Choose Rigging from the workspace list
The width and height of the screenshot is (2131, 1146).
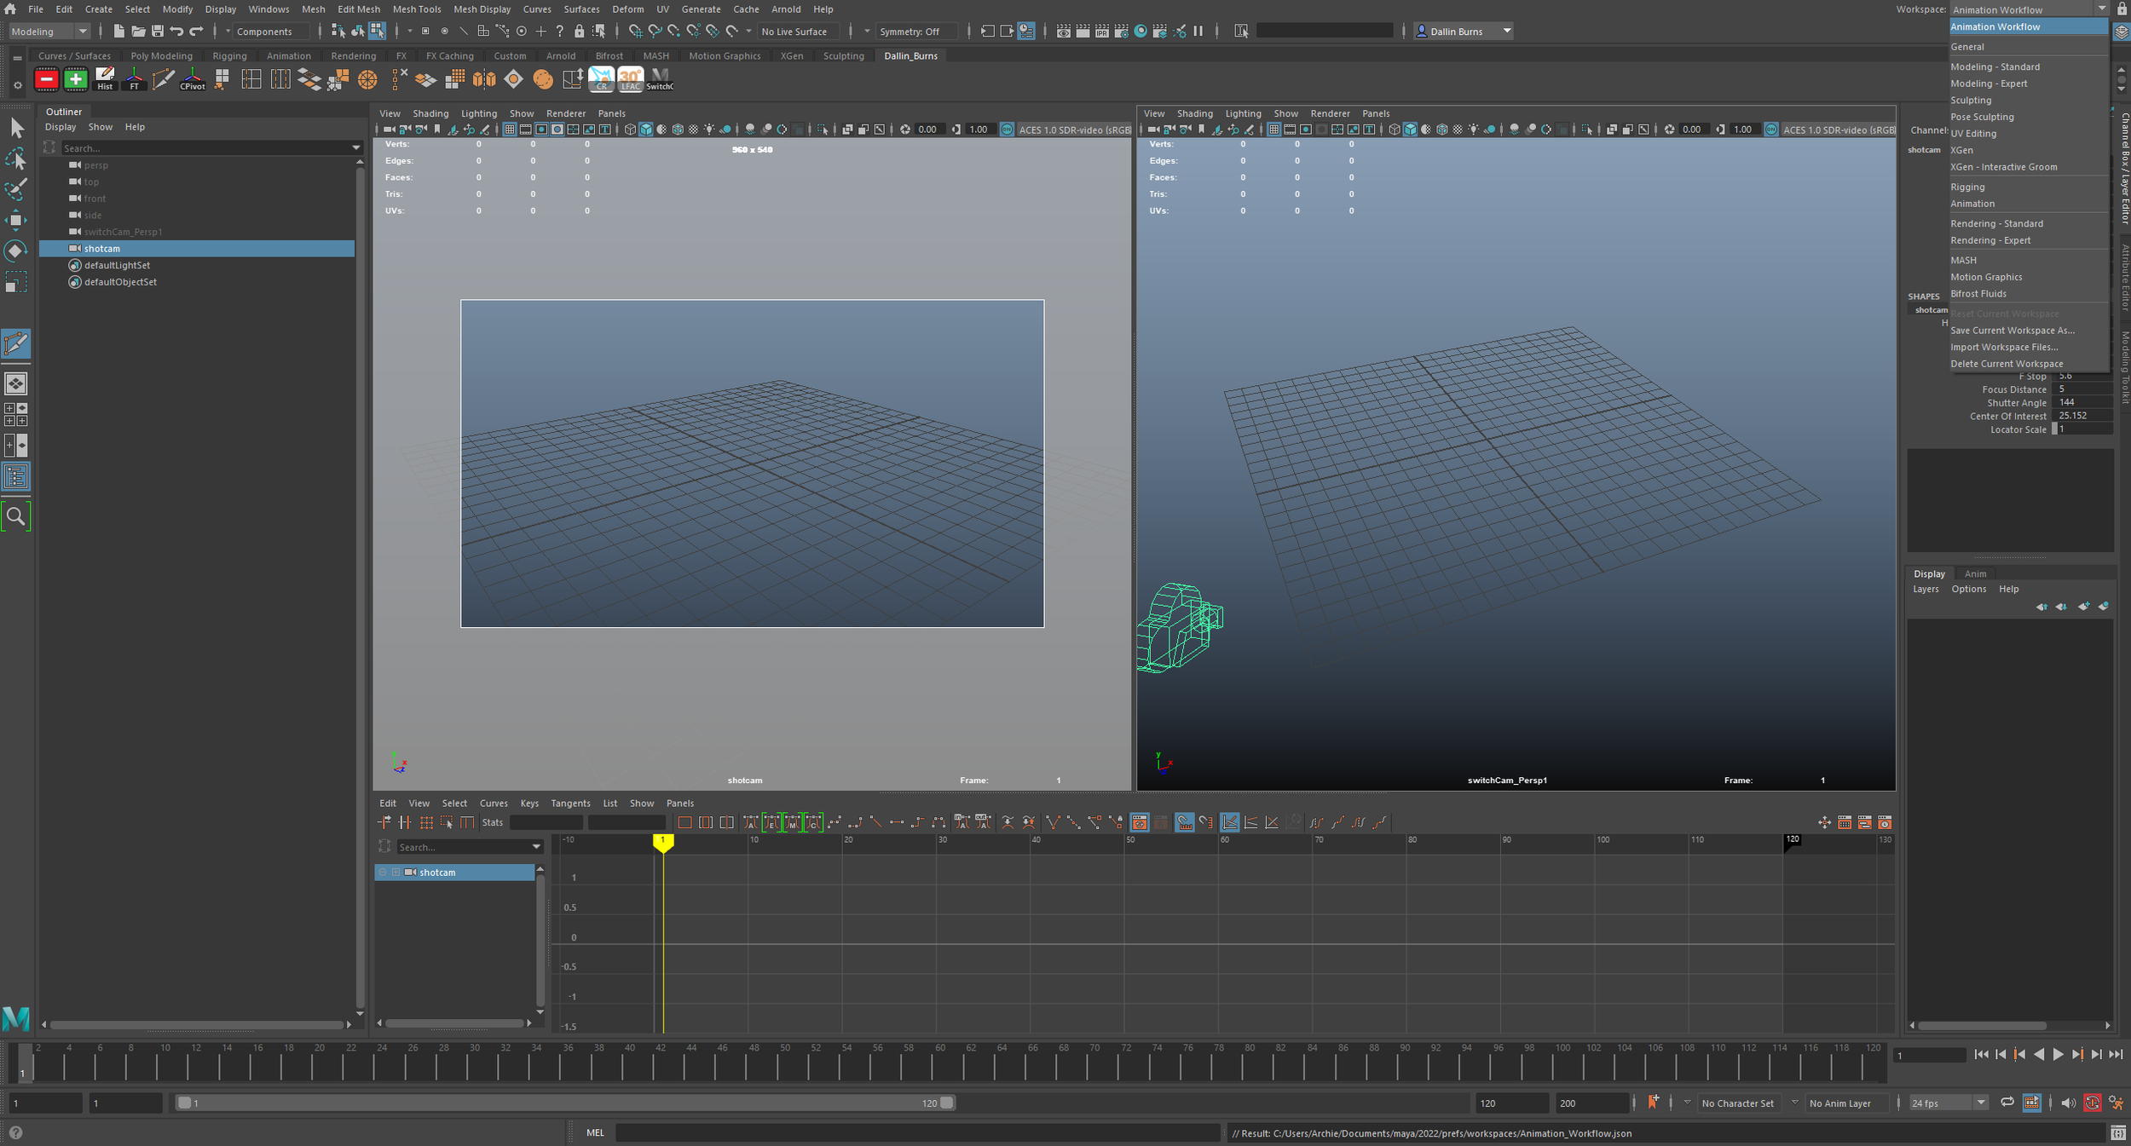(1967, 187)
